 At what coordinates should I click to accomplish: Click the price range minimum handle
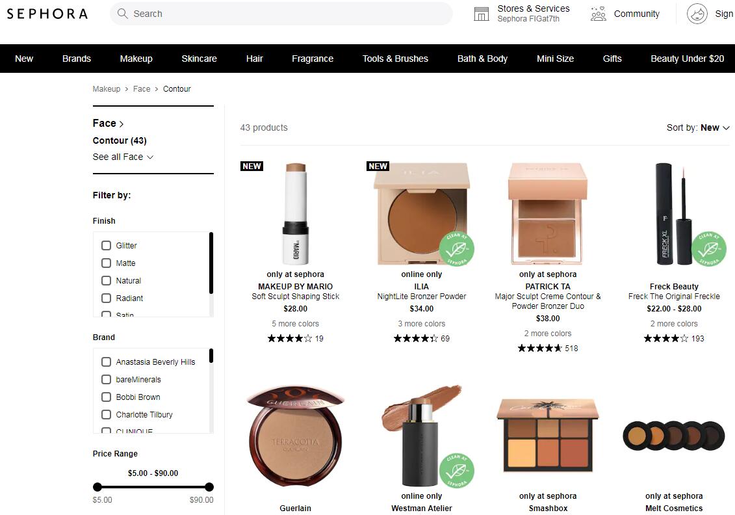click(x=97, y=487)
